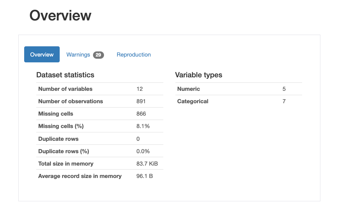Click the Missing cells (%) label

[61, 126]
